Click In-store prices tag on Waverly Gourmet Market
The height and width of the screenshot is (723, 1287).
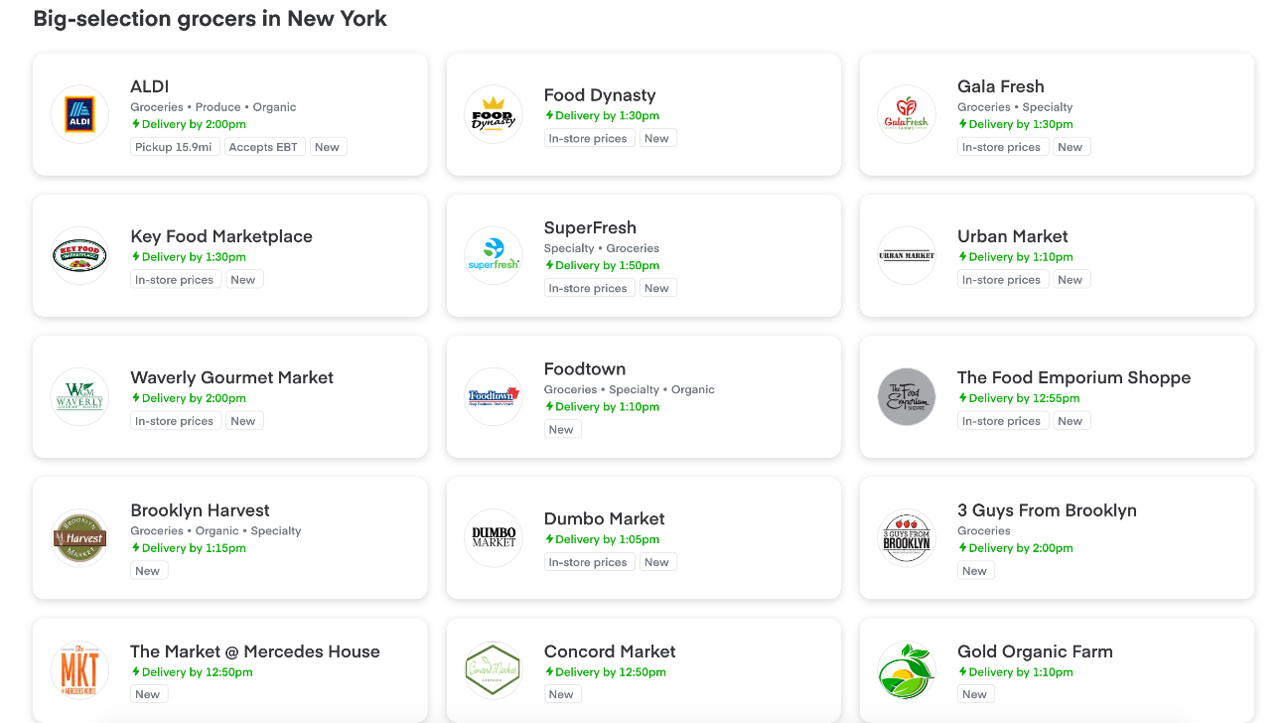pos(175,421)
